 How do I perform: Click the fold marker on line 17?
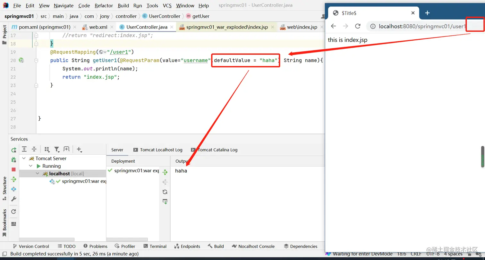pyautogui.click(x=36, y=35)
